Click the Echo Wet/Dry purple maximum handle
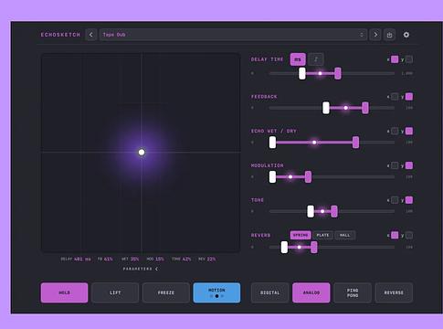The width and height of the screenshot is (443, 329). click(x=355, y=143)
